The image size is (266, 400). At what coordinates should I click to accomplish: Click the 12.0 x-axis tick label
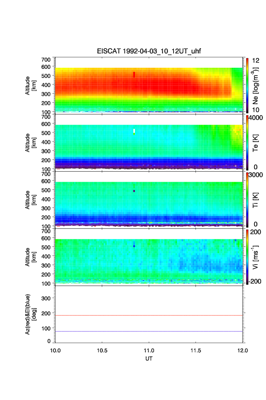pyautogui.click(x=243, y=350)
